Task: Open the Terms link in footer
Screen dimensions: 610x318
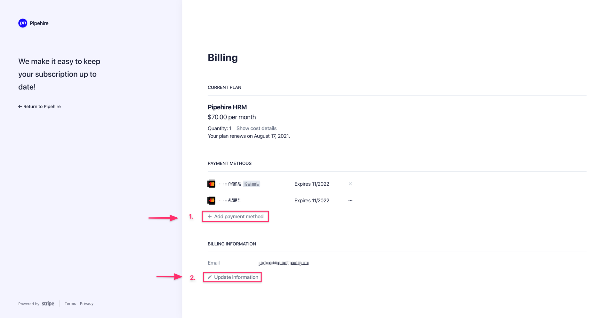Action: (70, 304)
